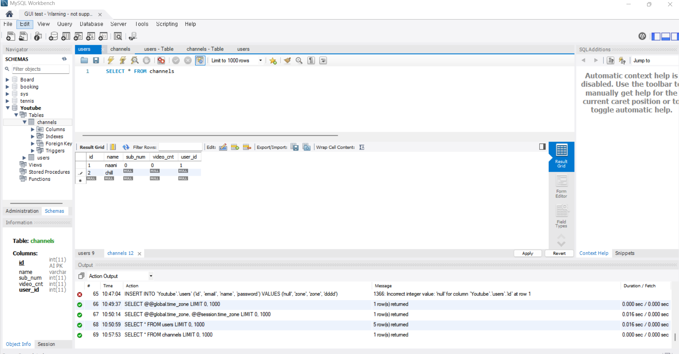Open the find panel magnifier icon
Viewport: 679px width, 354px height.
point(299,60)
